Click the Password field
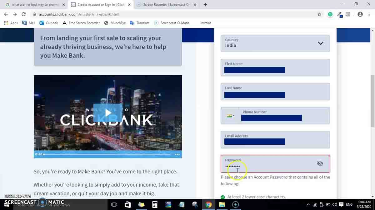 [x=275, y=164]
